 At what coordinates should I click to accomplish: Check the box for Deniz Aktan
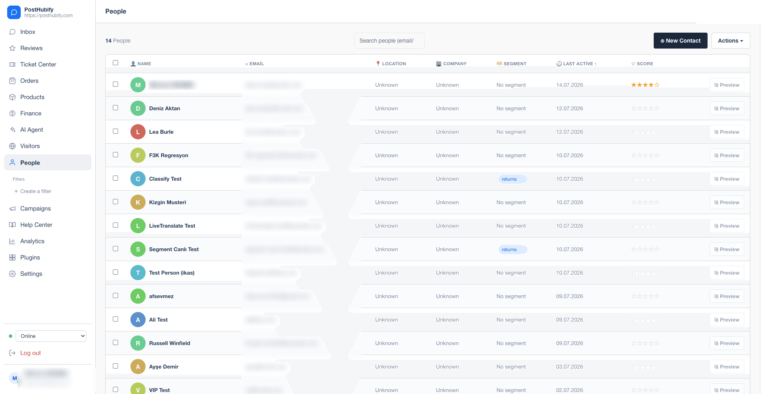tap(116, 108)
